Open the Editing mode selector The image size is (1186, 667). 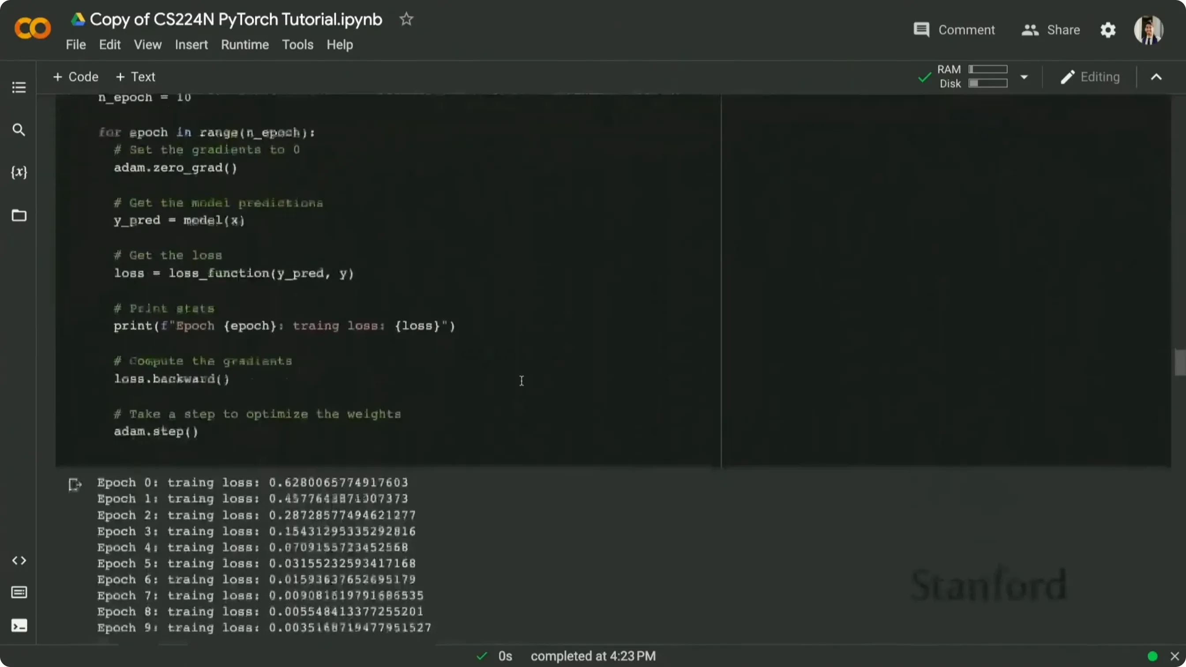click(1090, 77)
